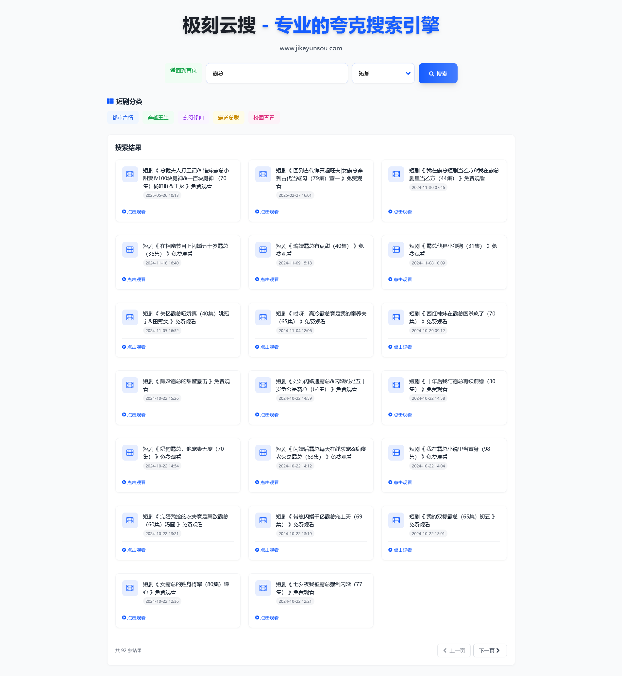Click 点击观看 under 骗婚霸总有点甜

click(x=267, y=279)
